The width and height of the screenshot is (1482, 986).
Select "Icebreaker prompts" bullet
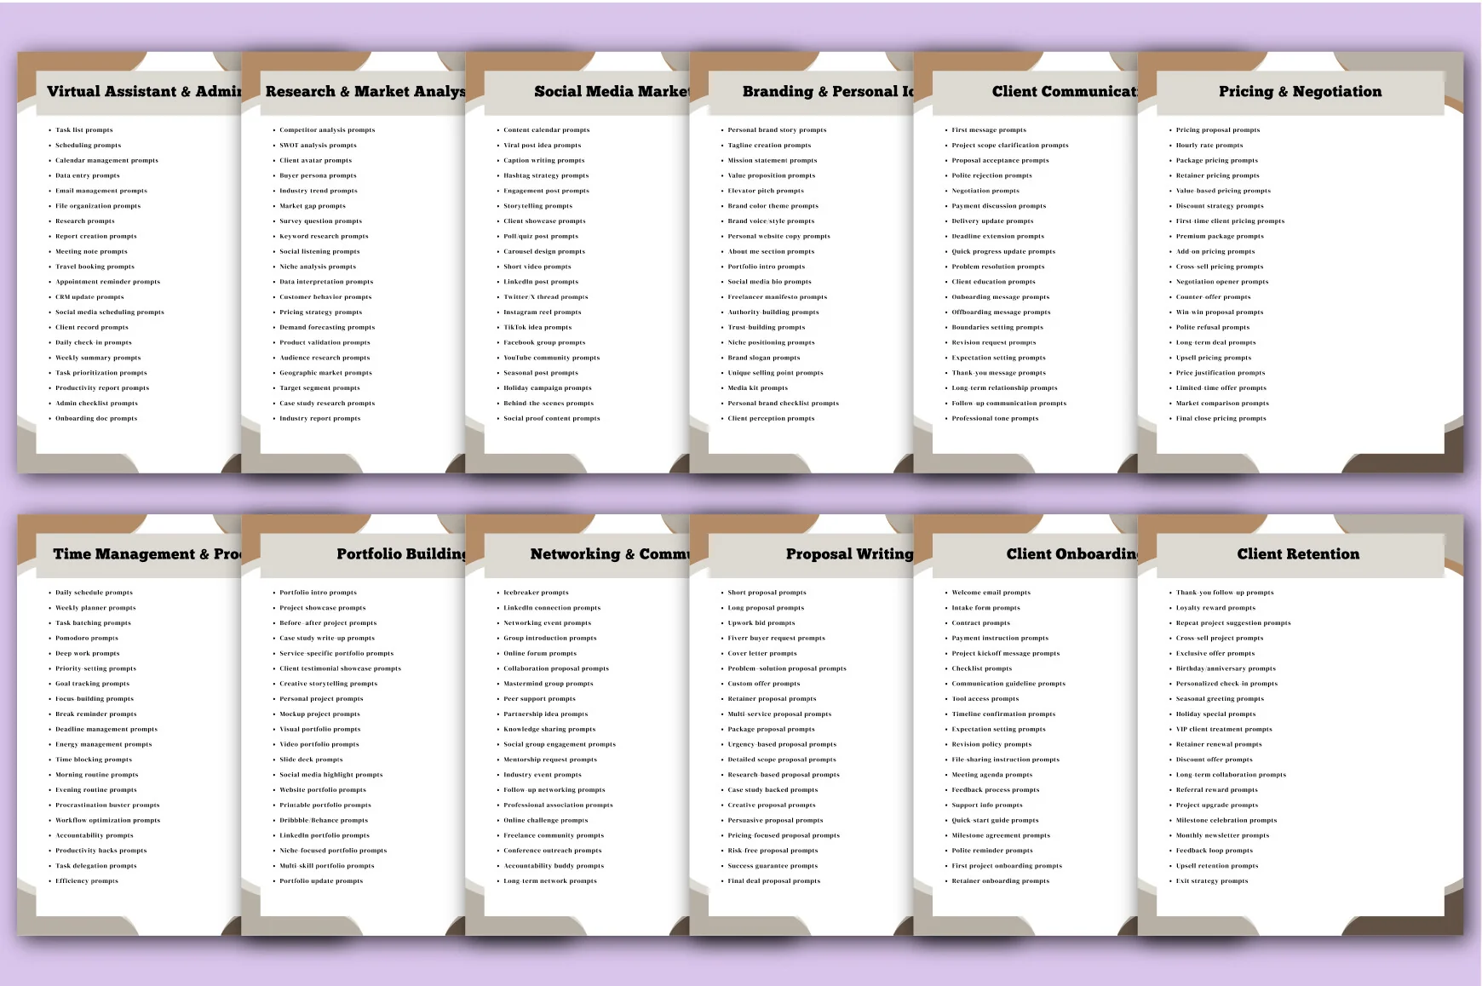point(536,593)
